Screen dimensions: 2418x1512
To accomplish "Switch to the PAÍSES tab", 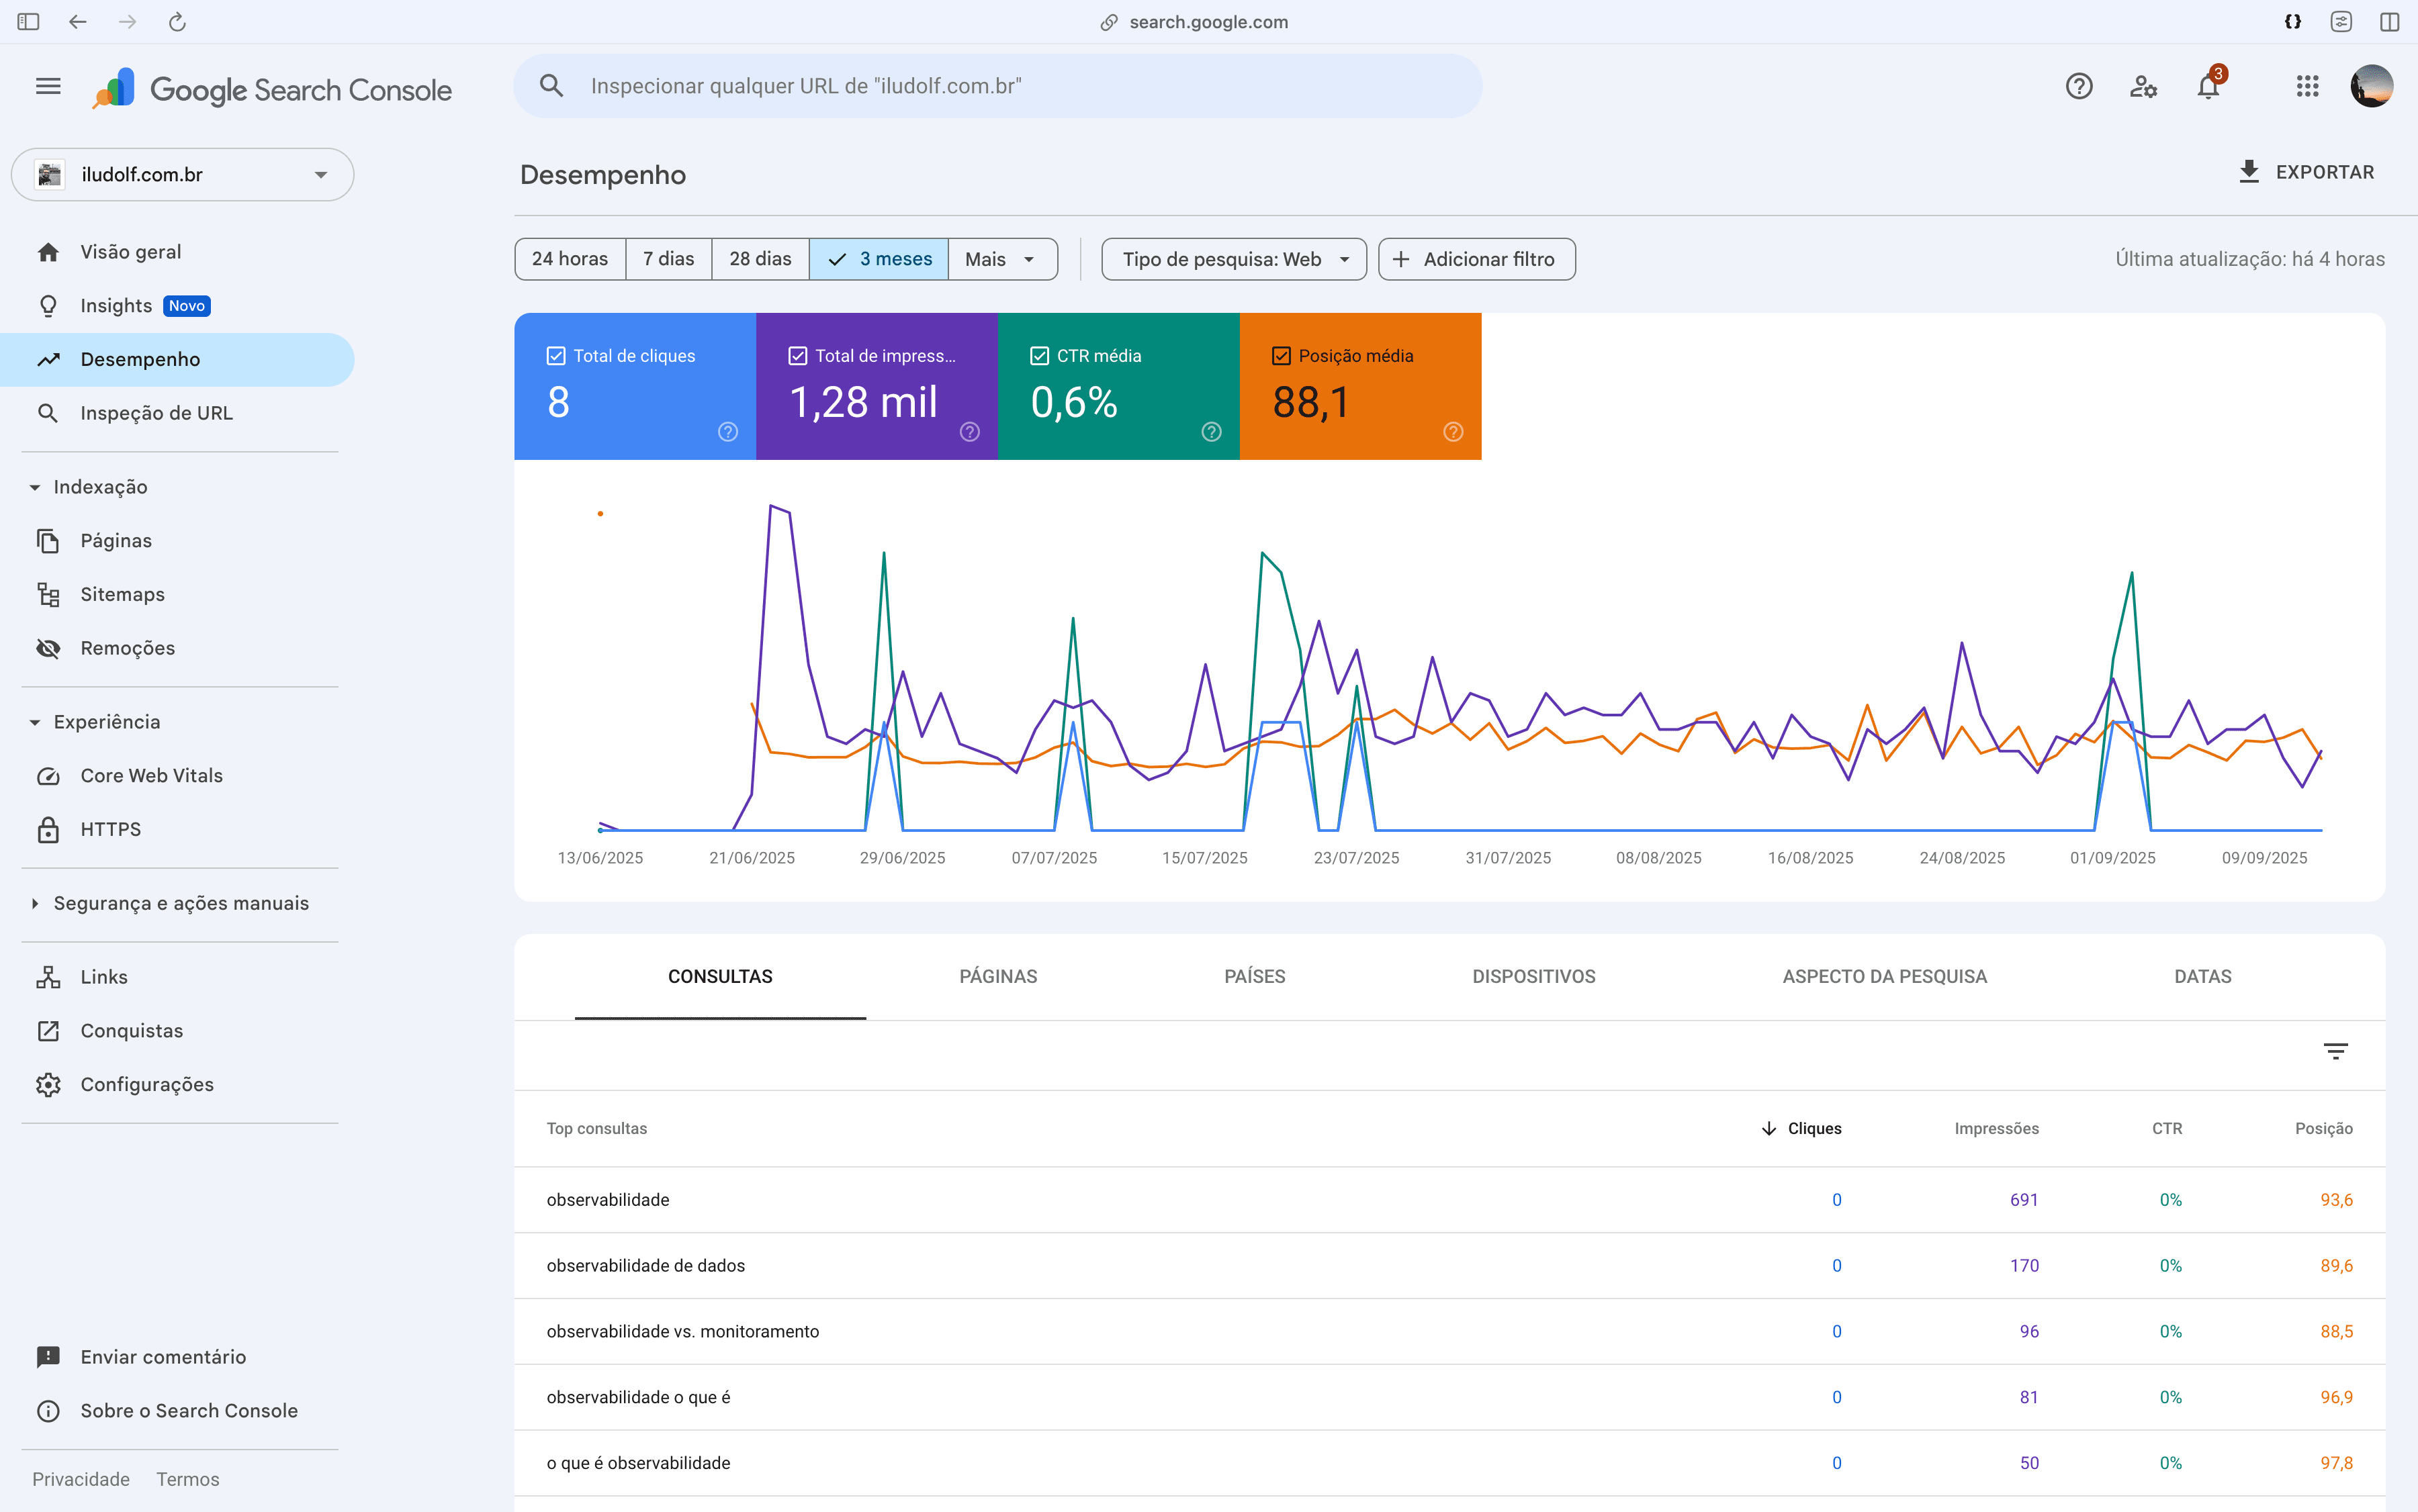I will [1253, 977].
